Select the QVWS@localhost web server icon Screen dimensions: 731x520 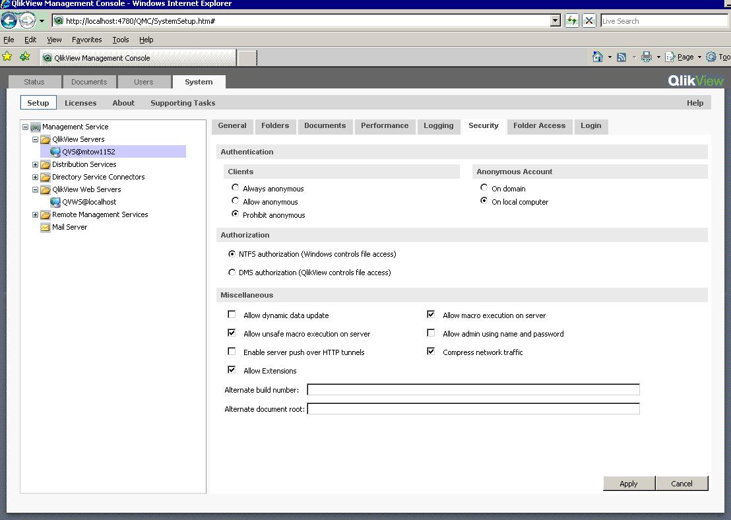pos(55,202)
